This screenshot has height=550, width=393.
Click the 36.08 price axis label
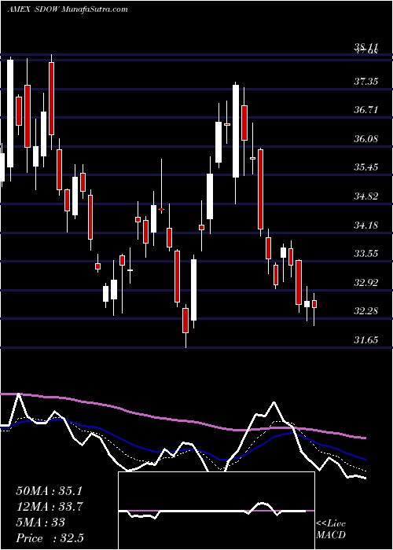366,139
